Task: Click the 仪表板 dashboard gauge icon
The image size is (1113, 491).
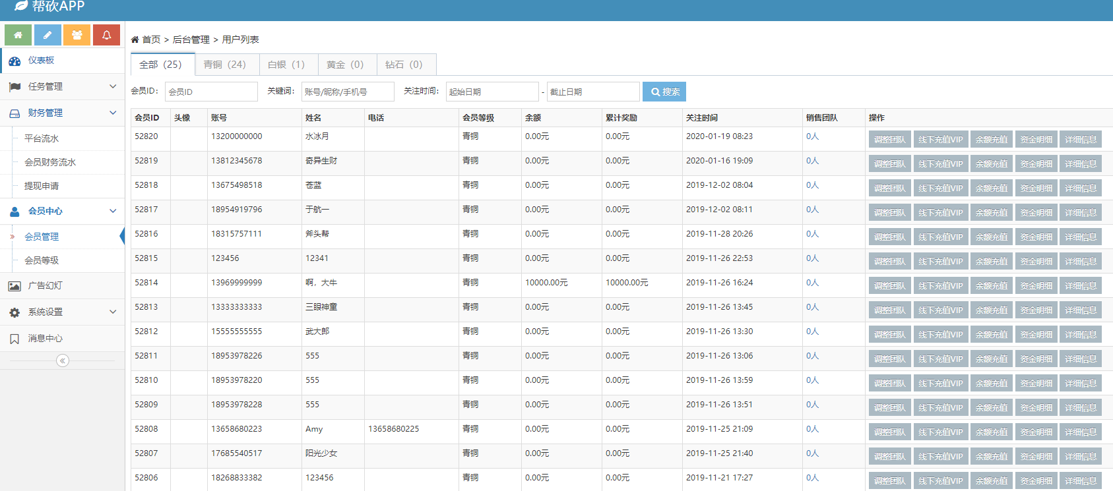Action: pos(15,61)
